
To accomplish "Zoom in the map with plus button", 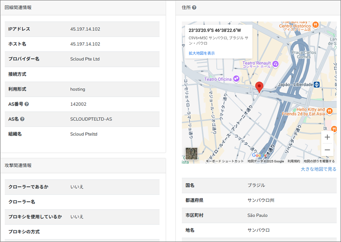I will pos(327,137).
